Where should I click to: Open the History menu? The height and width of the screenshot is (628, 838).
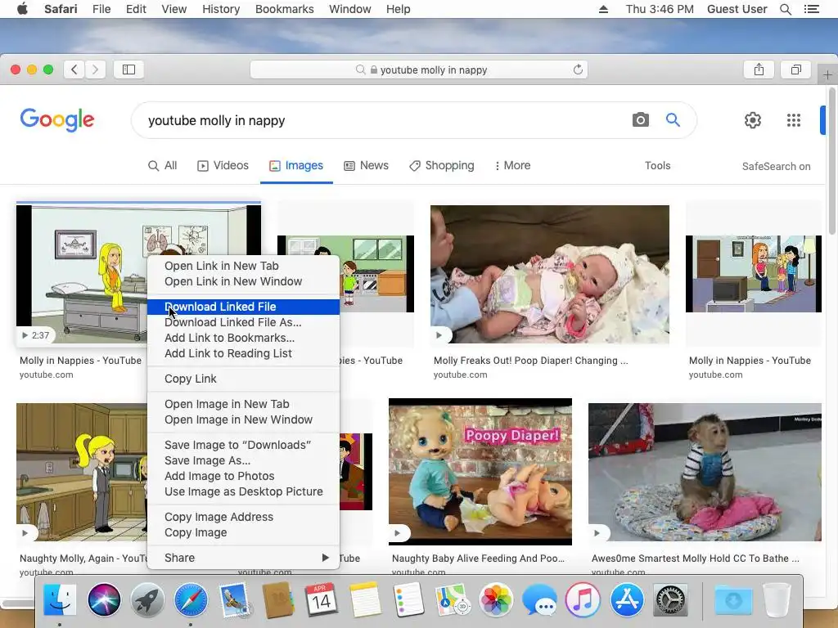click(x=221, y=9)
